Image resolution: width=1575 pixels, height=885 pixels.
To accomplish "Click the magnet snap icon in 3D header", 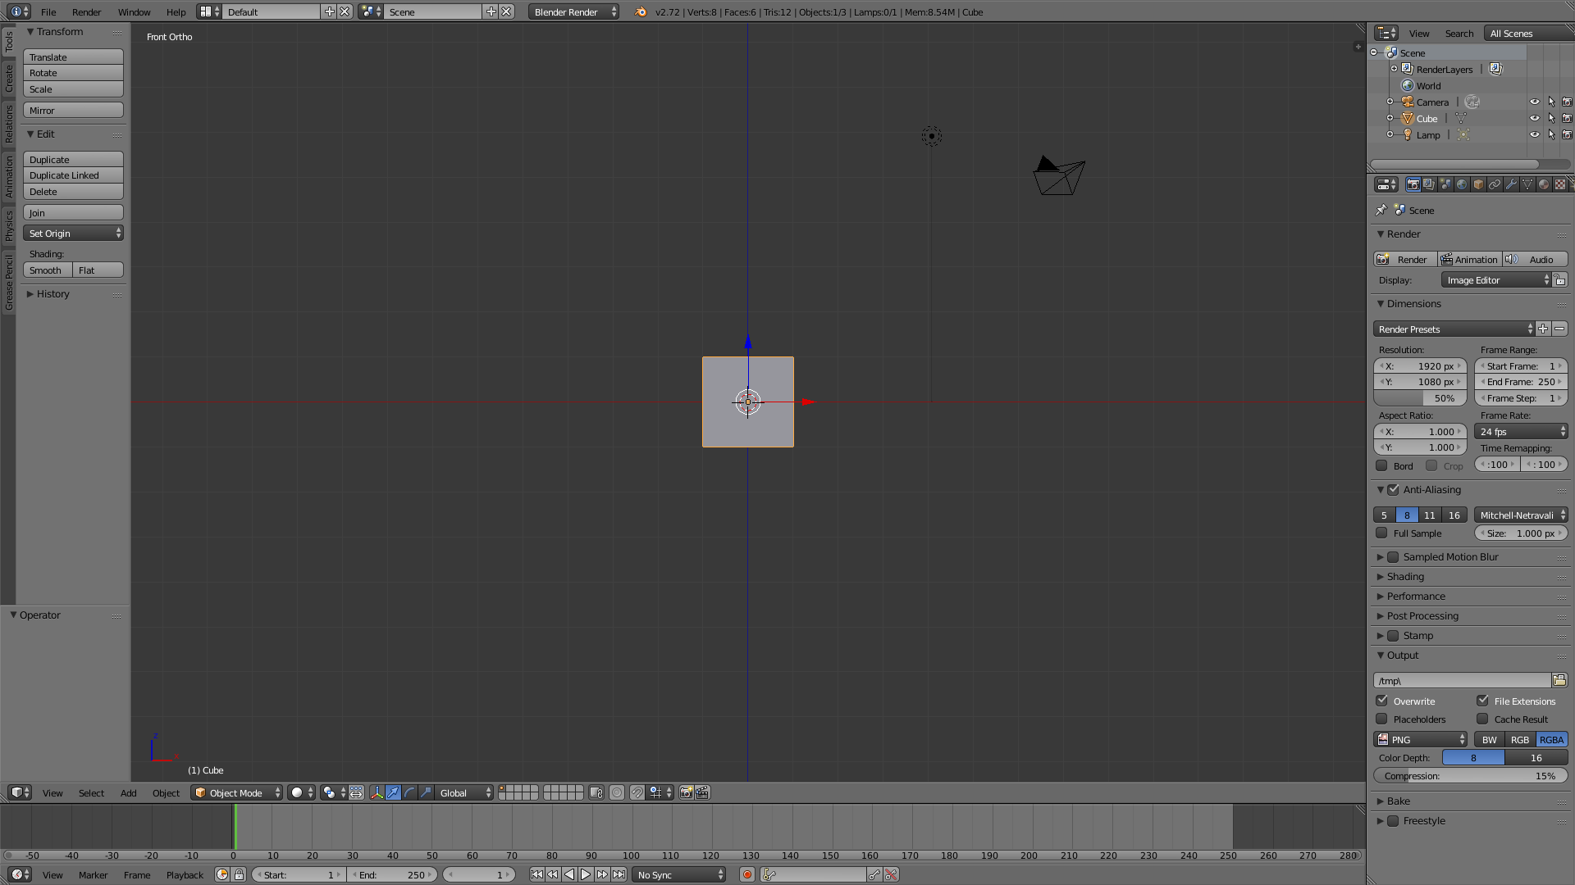I will [637, 792].
